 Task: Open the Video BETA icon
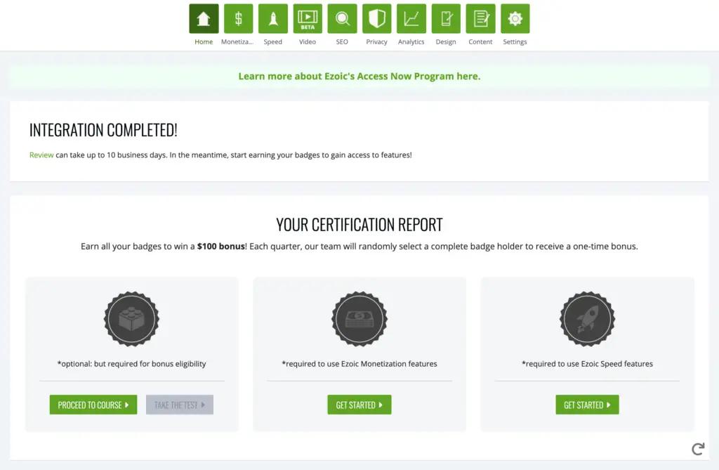308,18
